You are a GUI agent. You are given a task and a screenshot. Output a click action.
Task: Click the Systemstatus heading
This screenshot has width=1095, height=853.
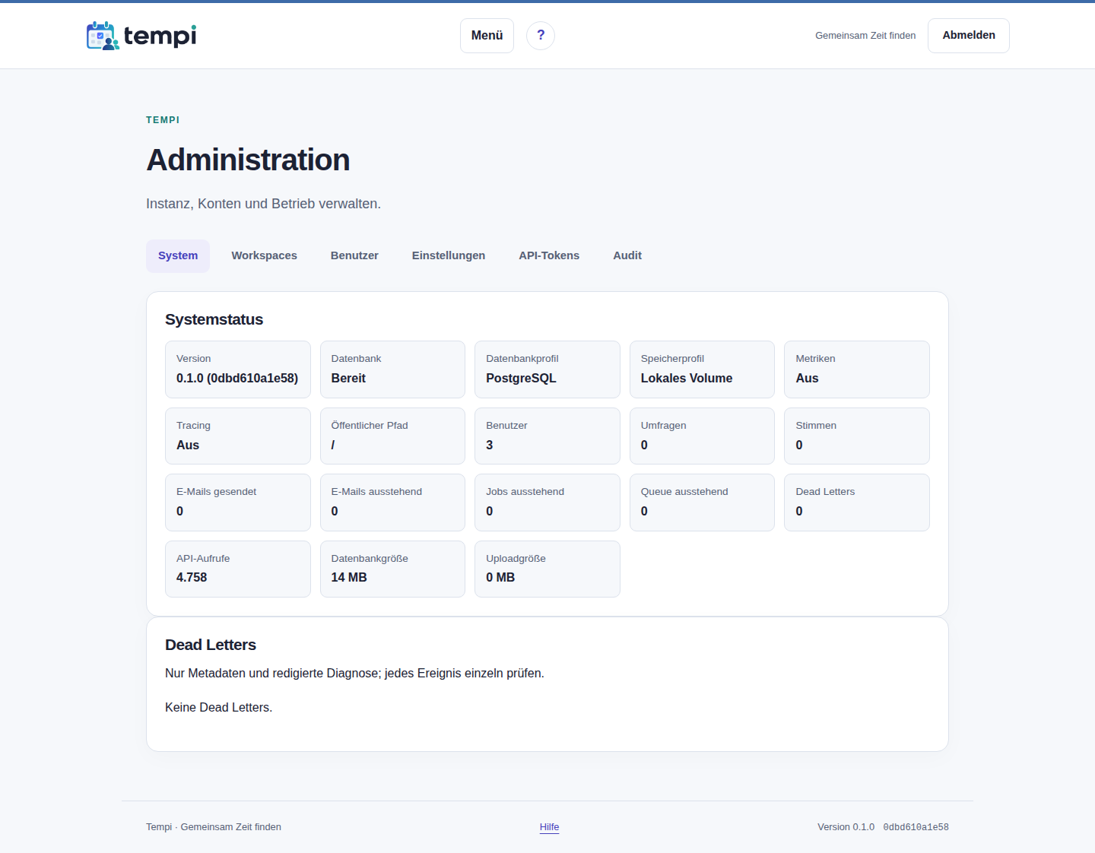pos(214,320)
